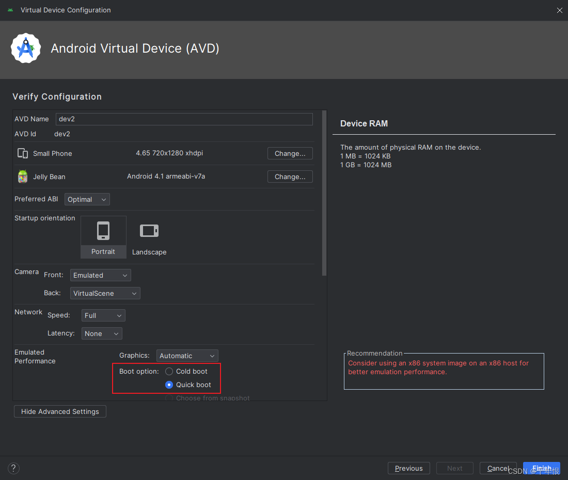Screen dimensions: 568x480
Task: Close the Virtual Device Configuration dialog
Action: click(559, 10)
